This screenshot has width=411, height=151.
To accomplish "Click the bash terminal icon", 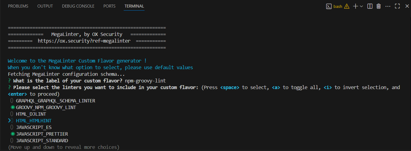I will 329,6.
